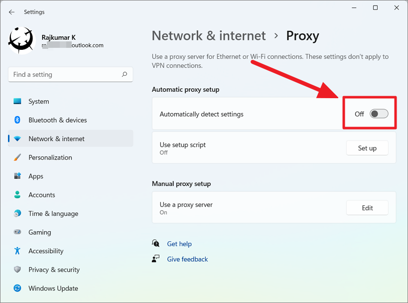Image resolution: width=408 pixels, height=303 pixels.
Task: Open the System settings category
Action: pyautogui.click(x=71, y=101)
